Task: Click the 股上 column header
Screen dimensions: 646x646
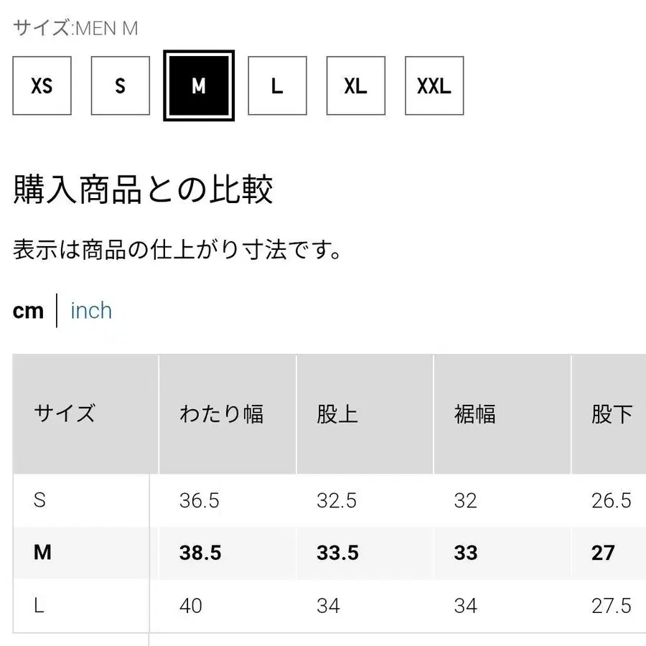Action: [x=337, y=413]
